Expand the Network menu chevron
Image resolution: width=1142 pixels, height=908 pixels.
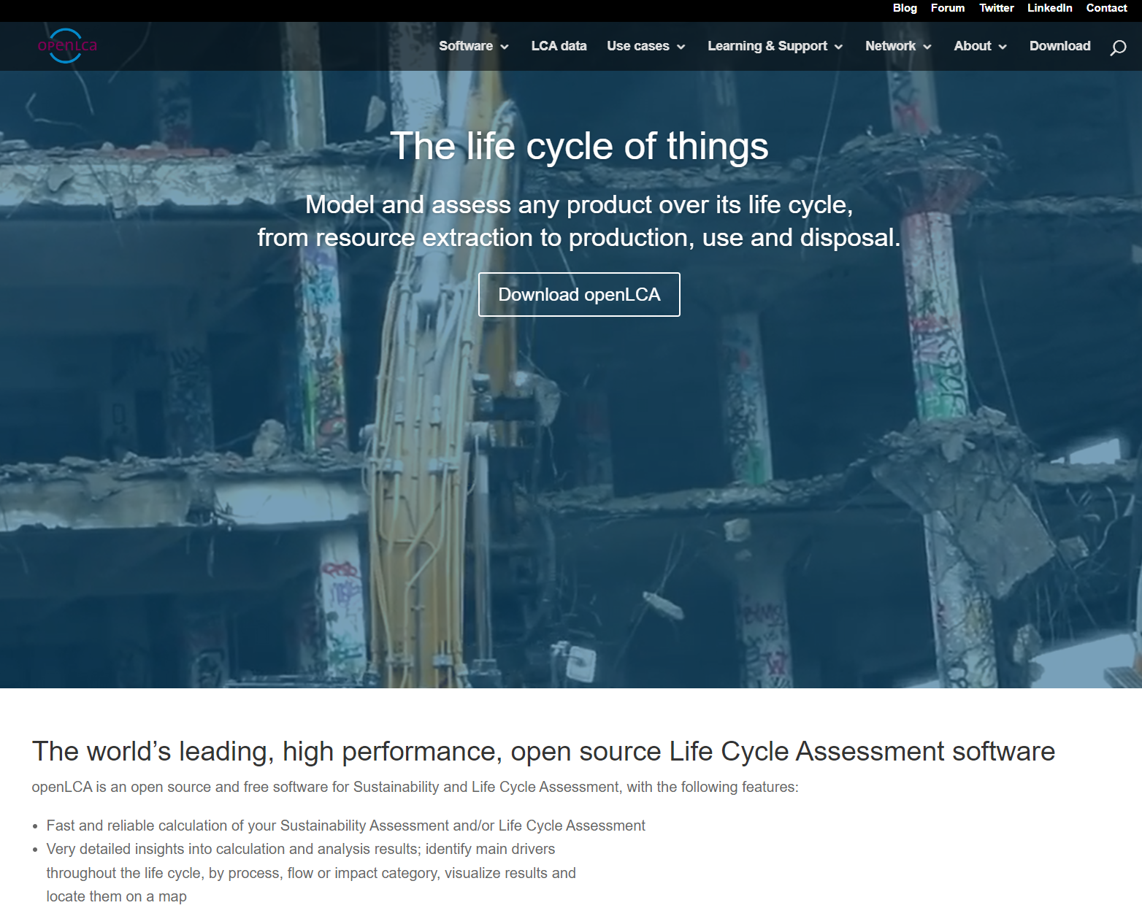(x=927, y=47)
